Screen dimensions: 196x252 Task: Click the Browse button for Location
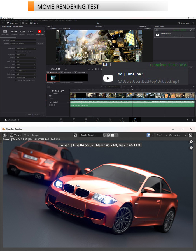40,43
